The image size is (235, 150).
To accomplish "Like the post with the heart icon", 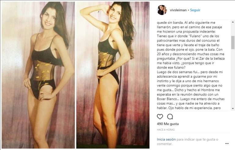I will tap(160, 117).
